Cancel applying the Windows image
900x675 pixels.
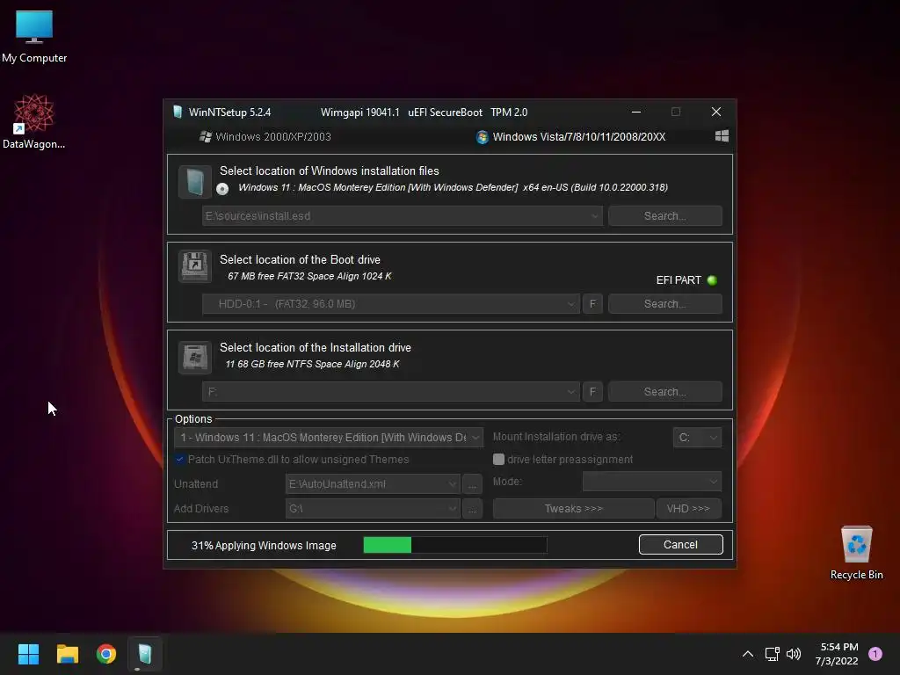coord(681,545)
